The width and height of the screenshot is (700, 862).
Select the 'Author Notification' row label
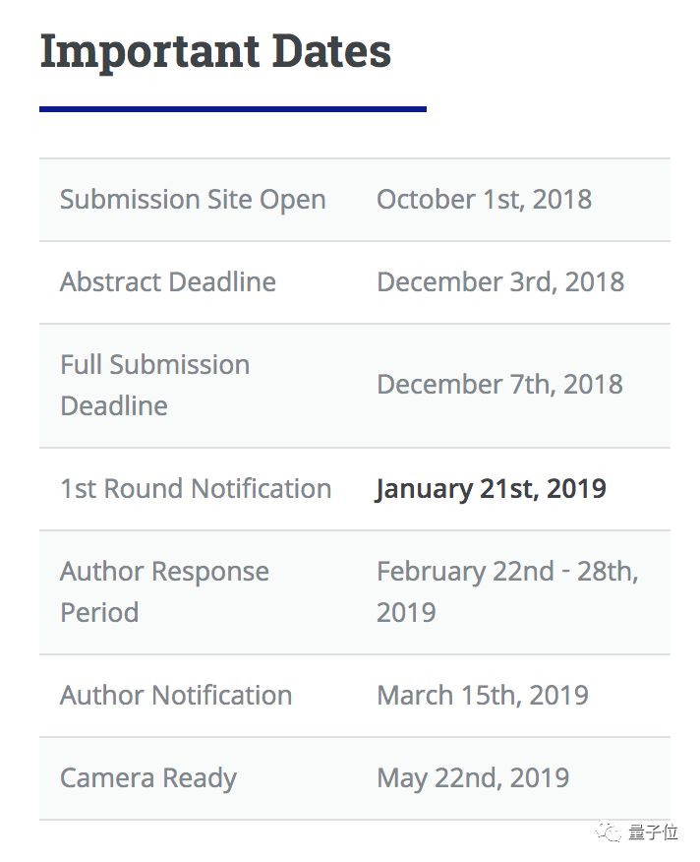(176, 696)
